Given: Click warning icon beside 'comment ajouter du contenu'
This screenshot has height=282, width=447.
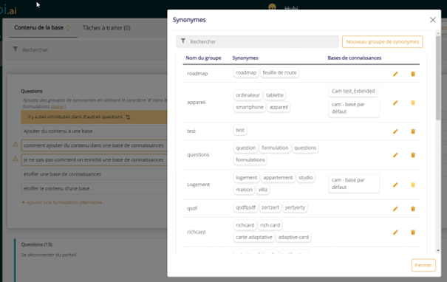Looking at the screenshot, I should click(16, 145).
